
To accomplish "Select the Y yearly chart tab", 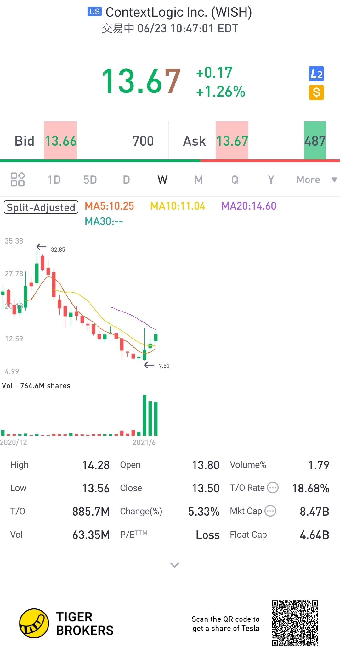I will 271,180.
